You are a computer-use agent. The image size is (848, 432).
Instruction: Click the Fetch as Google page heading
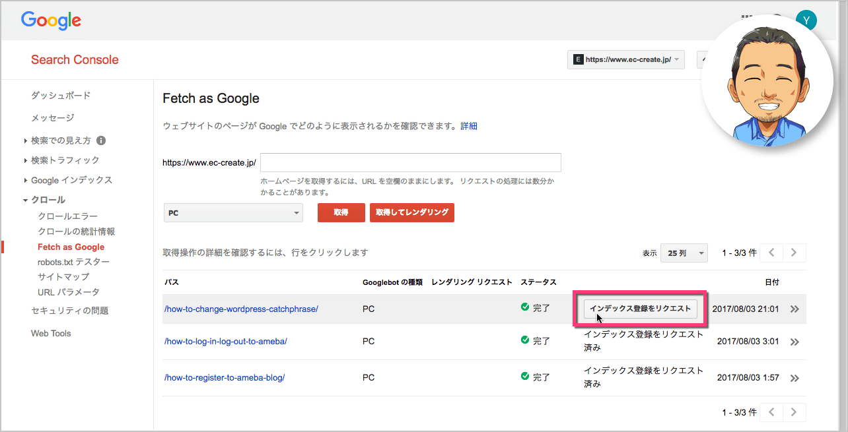coord(211,99)
